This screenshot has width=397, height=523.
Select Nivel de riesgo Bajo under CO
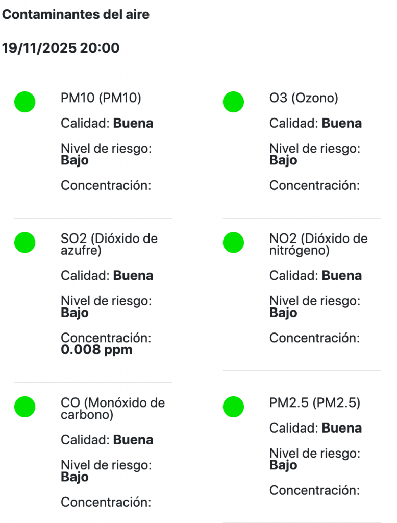click(x=106, y=471)
